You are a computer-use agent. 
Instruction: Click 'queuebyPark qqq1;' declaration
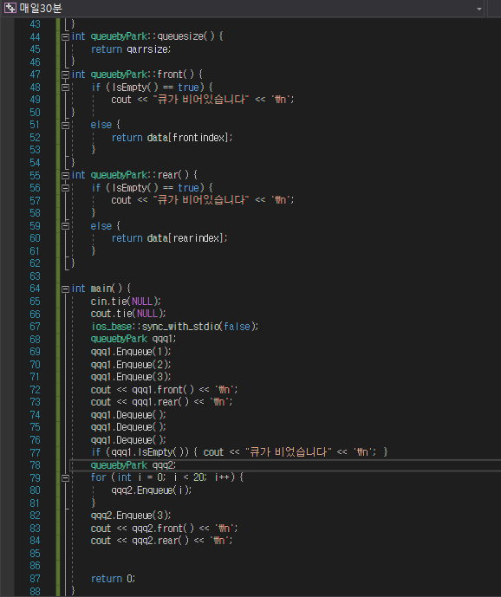pyautogui.click(x=133, y=339)
